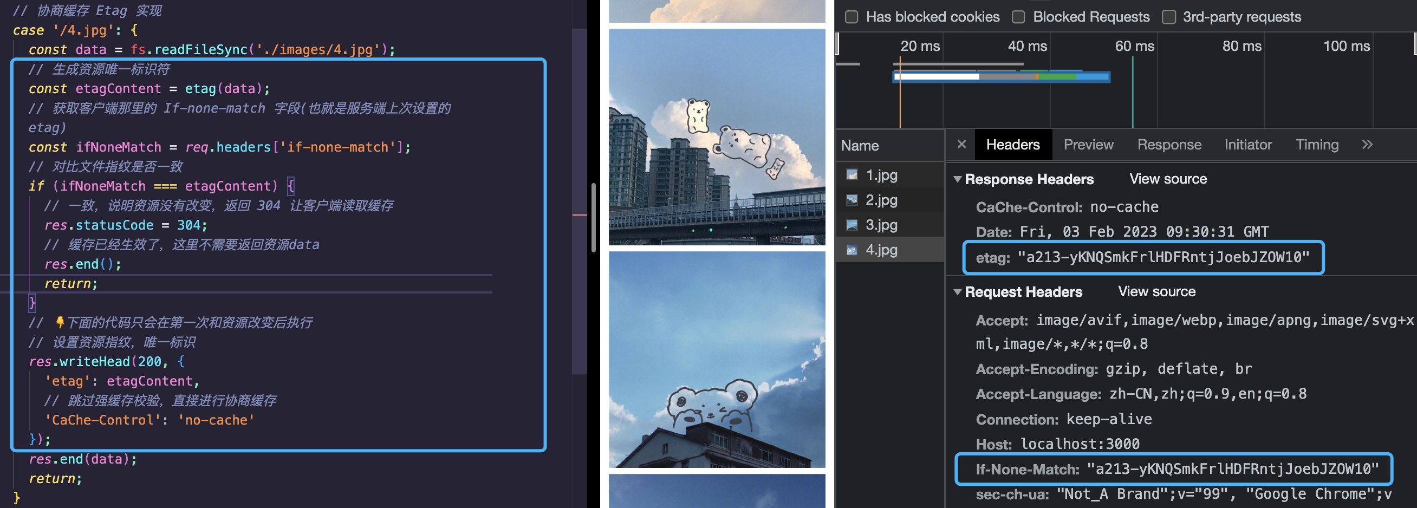
Task: Click the city skyline cloud bear image
Action: tap(717, 137)
